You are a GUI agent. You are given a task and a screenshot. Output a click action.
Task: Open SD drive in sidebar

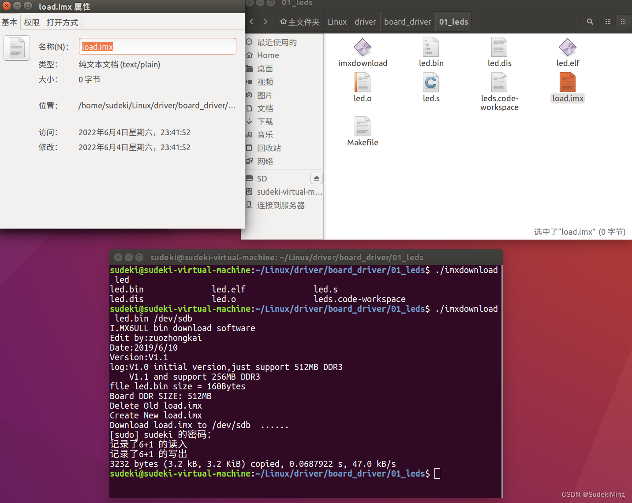262,178
